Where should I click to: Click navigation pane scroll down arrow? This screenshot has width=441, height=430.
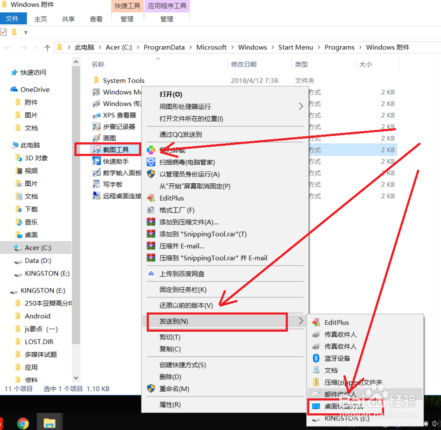(76, 378)
